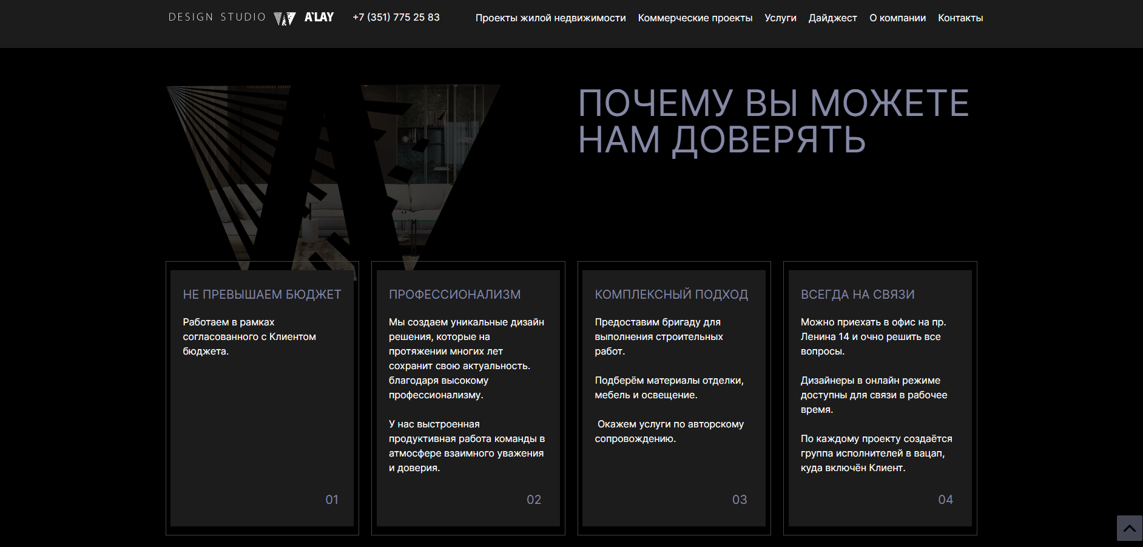This screenshot has height=547, width=1143.
Task: Call the phone number +7 (351) 775 25 83
Action: 396,17
